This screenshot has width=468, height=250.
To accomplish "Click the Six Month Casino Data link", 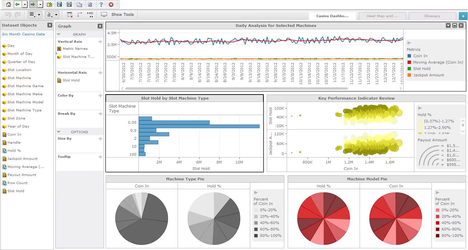I will tap(23, 34).
